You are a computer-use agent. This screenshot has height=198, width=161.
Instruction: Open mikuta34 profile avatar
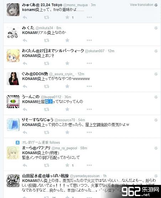(13, 33)
